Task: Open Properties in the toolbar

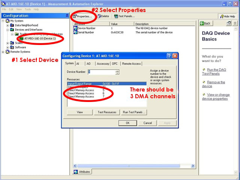Action: pyautogui.click(x=82, y=16)
